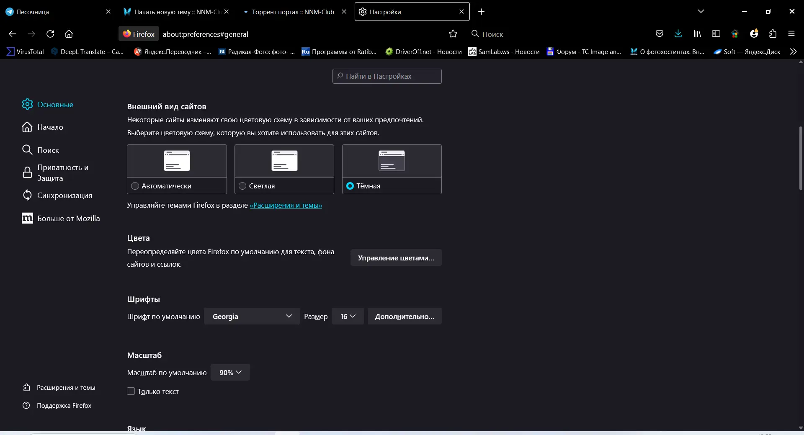This screenshot has height=435, width=804.
Task: Open the 90% default zoom dropdown
Action: coord(230,372)
